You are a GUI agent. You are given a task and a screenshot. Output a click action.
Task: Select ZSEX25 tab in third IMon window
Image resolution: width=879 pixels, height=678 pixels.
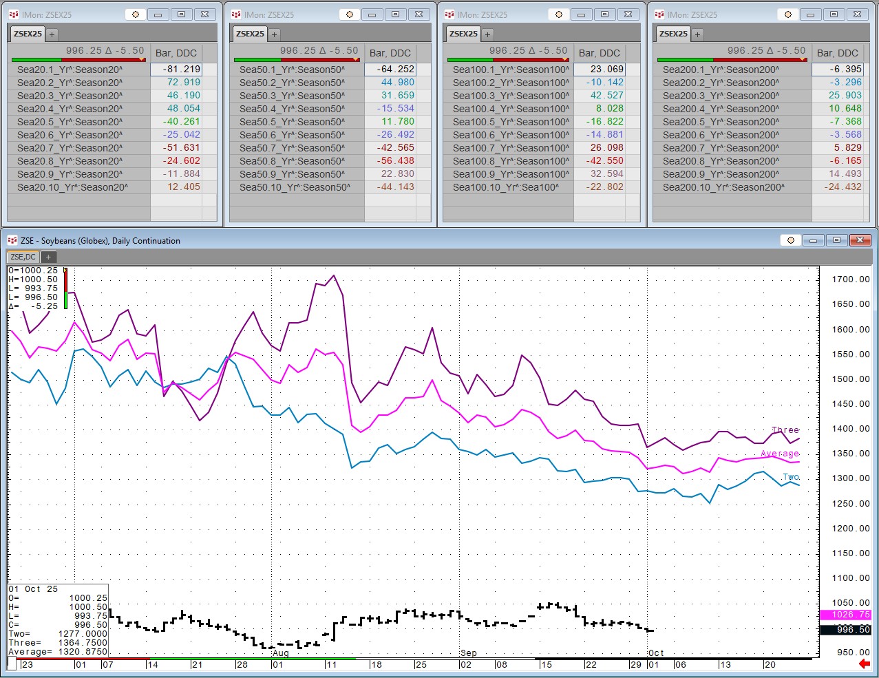(463, 34)
